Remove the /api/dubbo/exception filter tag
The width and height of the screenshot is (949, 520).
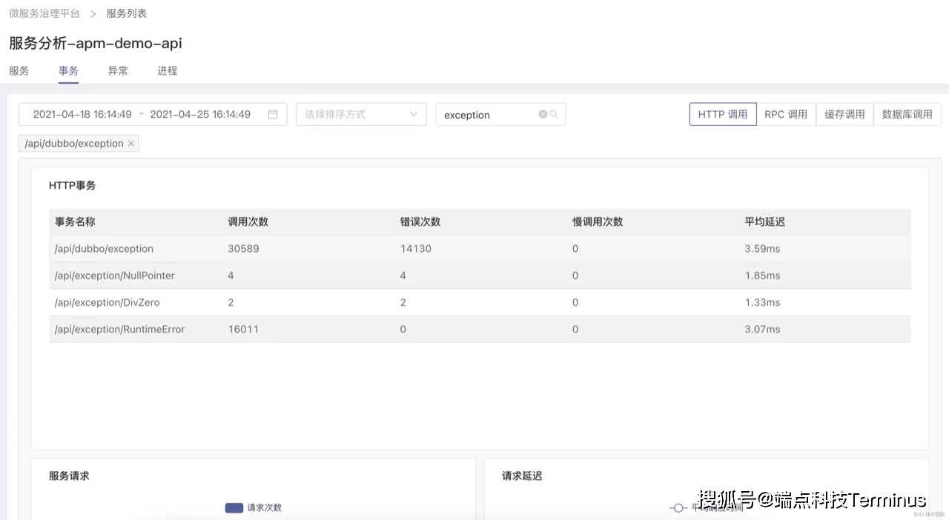coord(131,144)
